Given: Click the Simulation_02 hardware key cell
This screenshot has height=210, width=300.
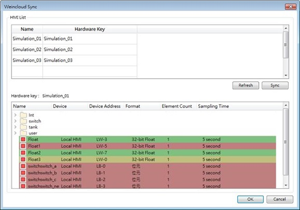Looking at the screenshot, I should point(90,50).
